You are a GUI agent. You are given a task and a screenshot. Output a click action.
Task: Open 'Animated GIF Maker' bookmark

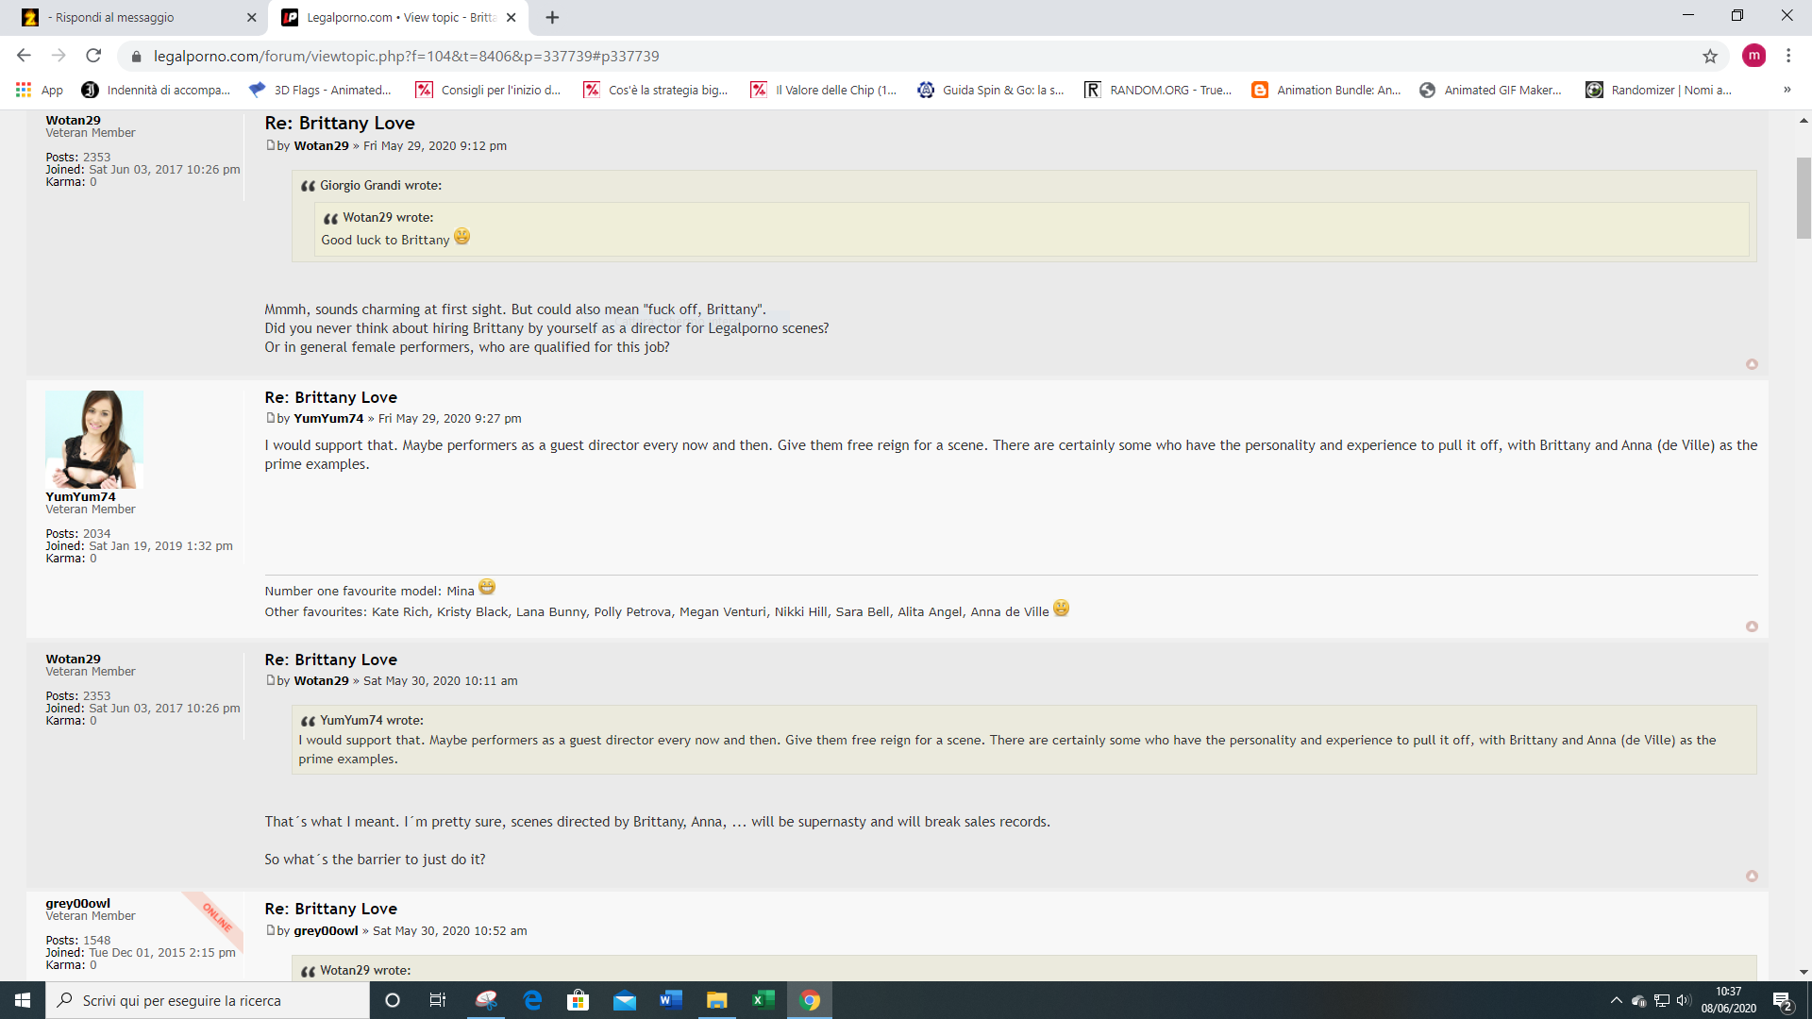coord(1491,90)
